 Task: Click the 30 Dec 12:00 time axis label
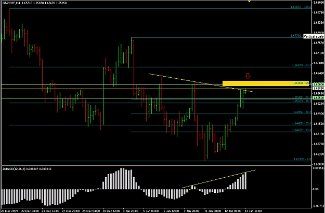coord(111,211)
